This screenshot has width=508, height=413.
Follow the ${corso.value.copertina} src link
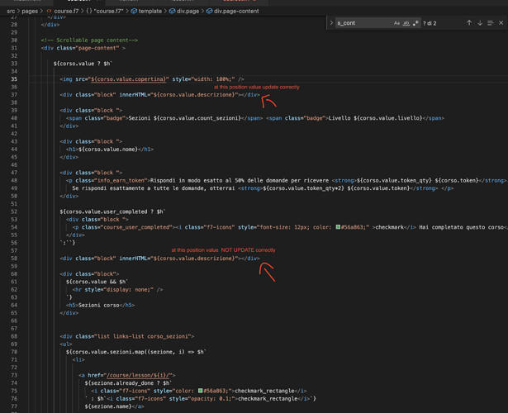(x=128, y=79)
